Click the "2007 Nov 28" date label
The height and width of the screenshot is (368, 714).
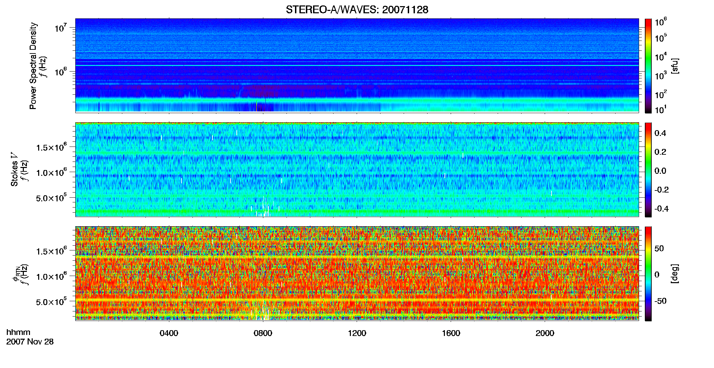click(x=30, y=342)
